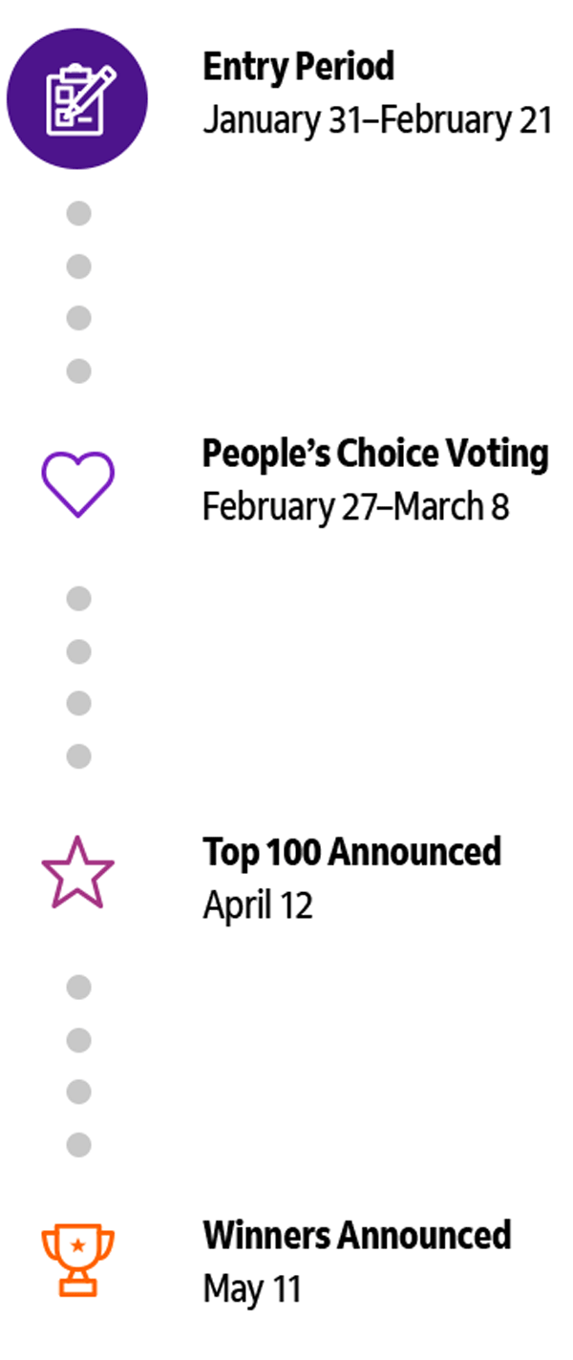The width and height of the screenshot is (573, 1360).
Task: Click the April 12 date text
Action: [x=258, y=905]
